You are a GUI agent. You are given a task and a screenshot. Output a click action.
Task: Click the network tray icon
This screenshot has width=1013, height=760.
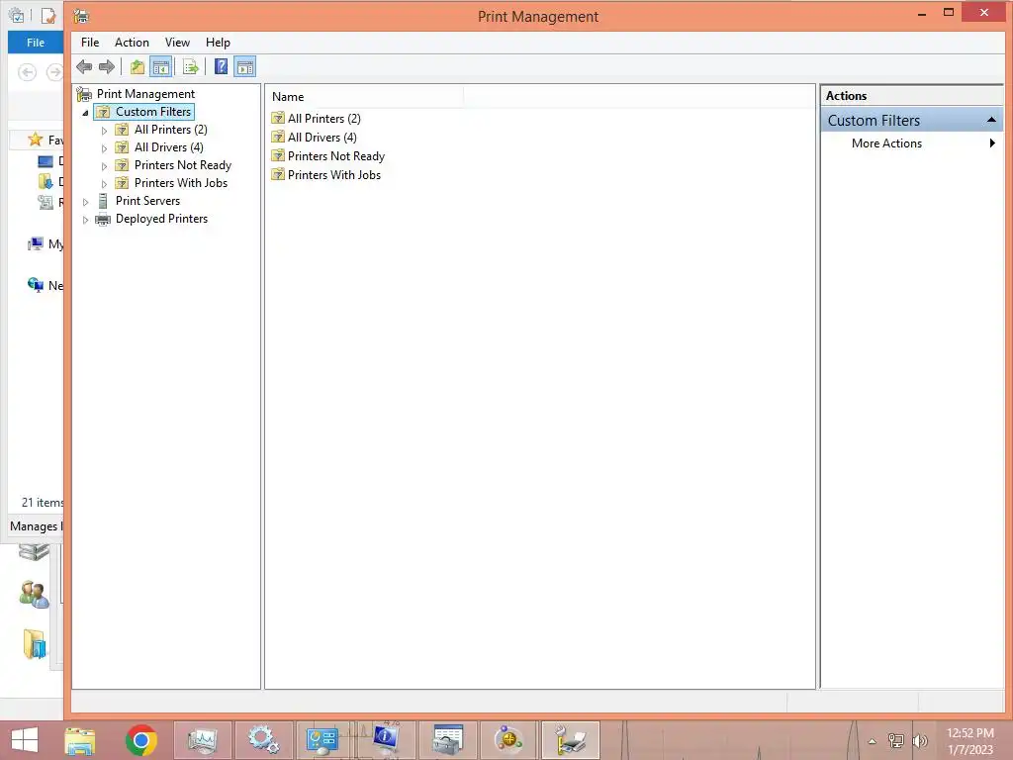pyautogui.click(x=896, y=740)
